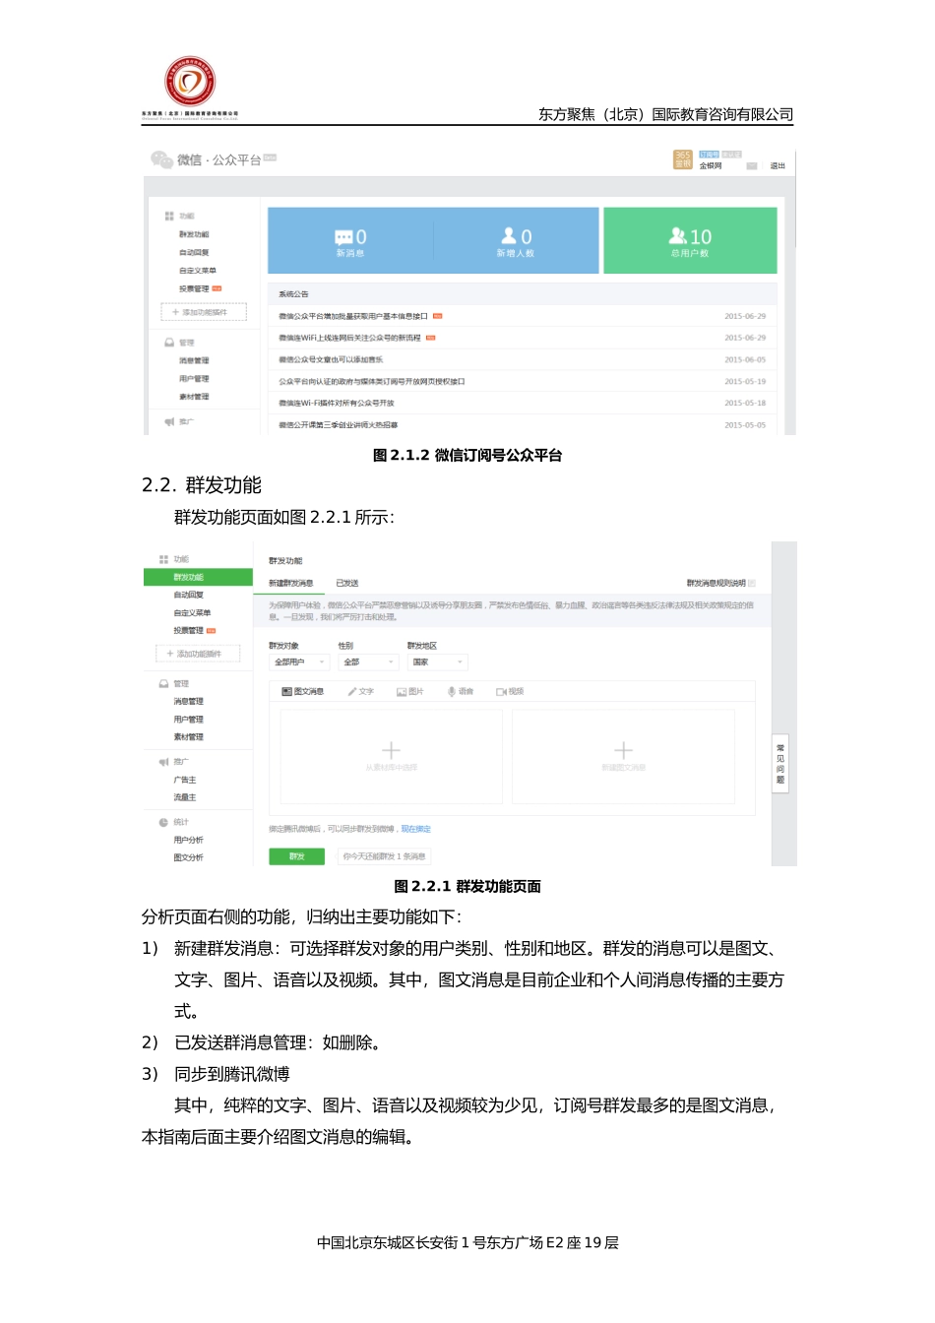Click the orange 365 badge icon
This screenshot has width=935, height=1323.
[x=682, y=159]
